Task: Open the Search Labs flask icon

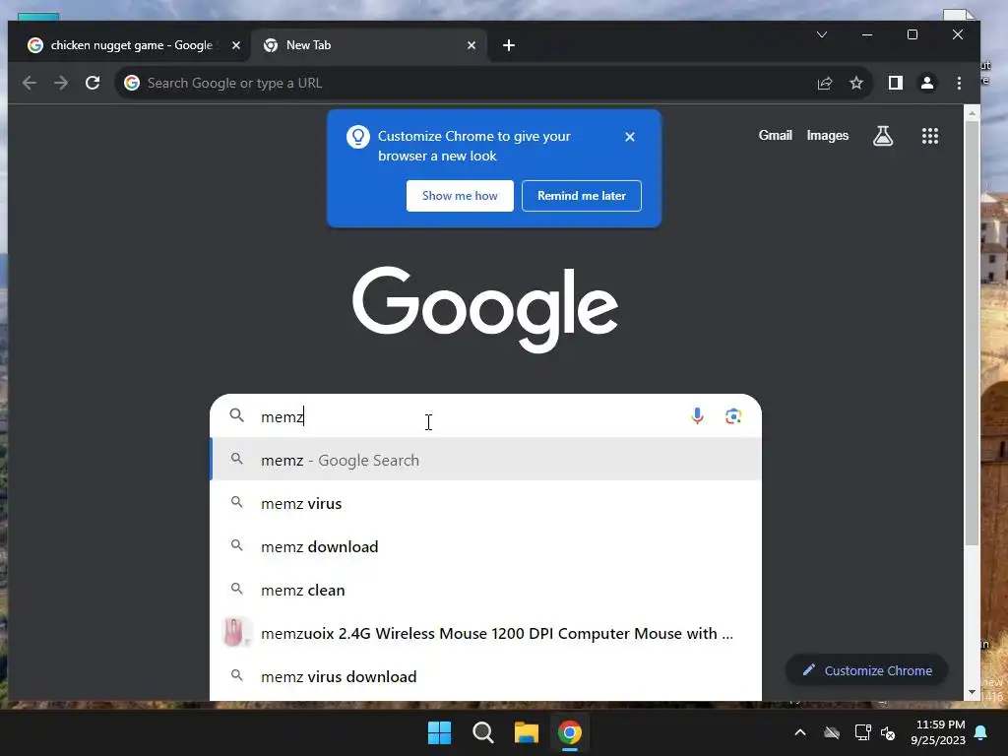Action: coord(883,136)
